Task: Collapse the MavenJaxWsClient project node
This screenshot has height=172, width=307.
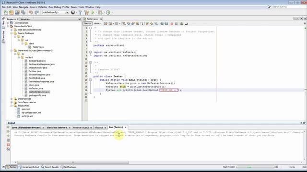Action: click(8, 26)
